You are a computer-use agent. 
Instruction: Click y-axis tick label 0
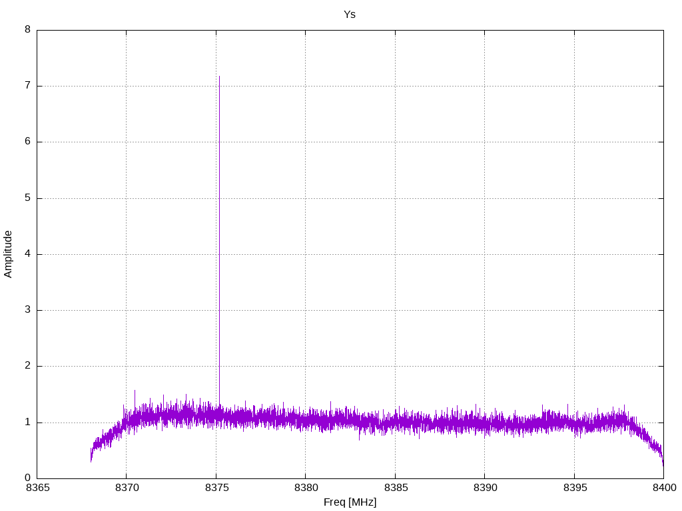28,478
